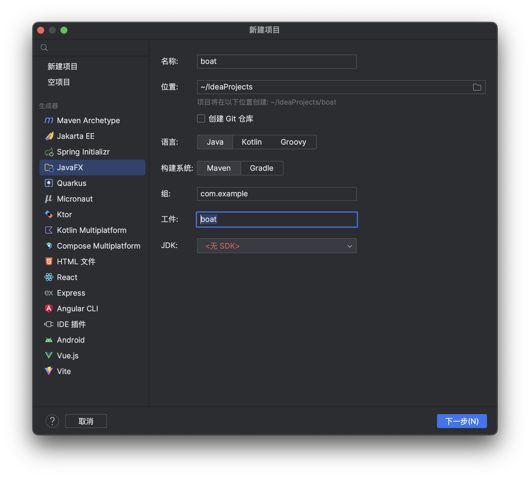Viewport: 530px width, 478px height.
Task: Click the 名称 input containing boat
Action: pyautogui.click(x=276, y=61)
